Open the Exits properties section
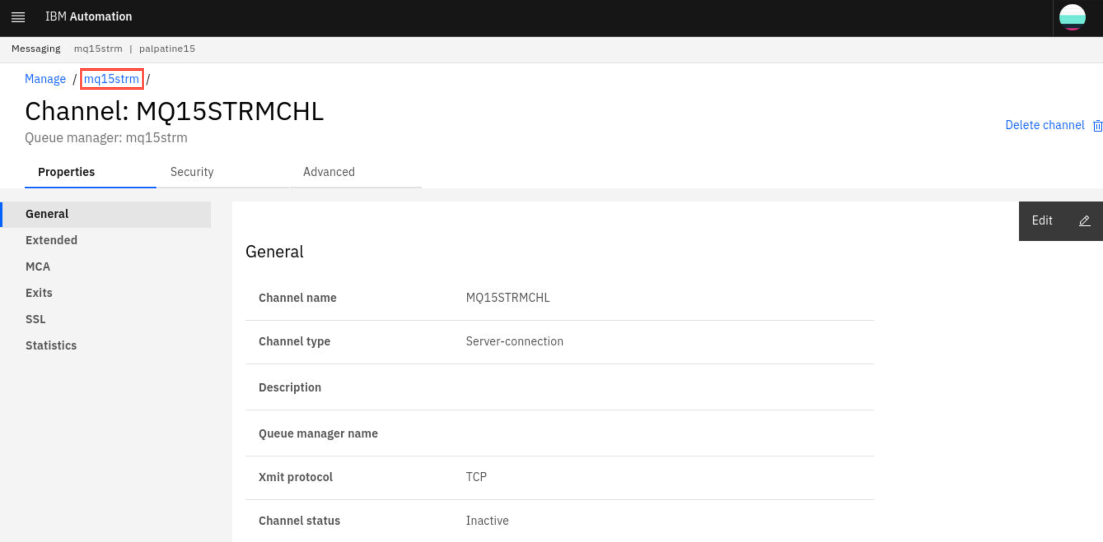The height and width of the screenshot is (542, 1103). 39,292
